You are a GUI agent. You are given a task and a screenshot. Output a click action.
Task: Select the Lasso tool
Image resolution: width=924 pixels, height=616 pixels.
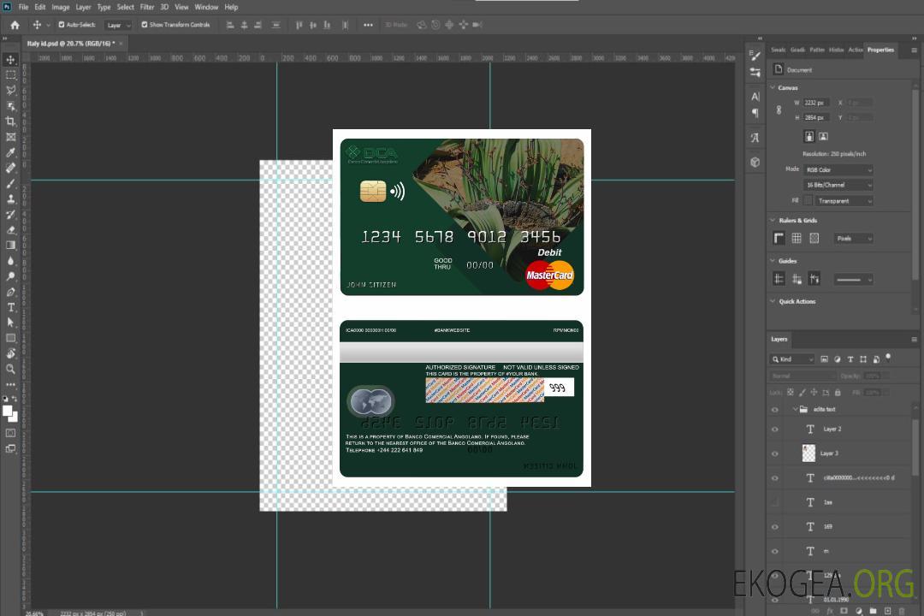coord(11,90)
